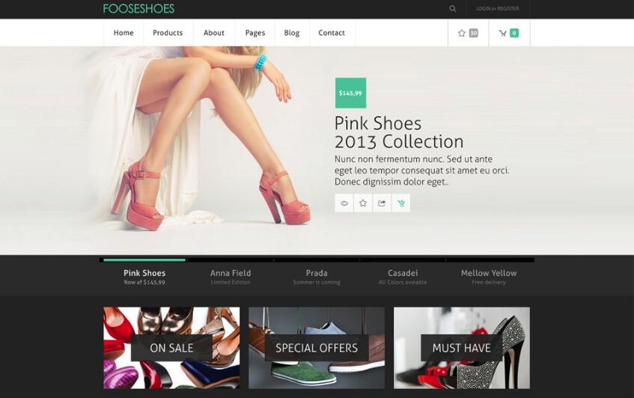Click the star favorite icon under description
The width and height of the screenshot is (634, 398).
(x=363, y=203)
